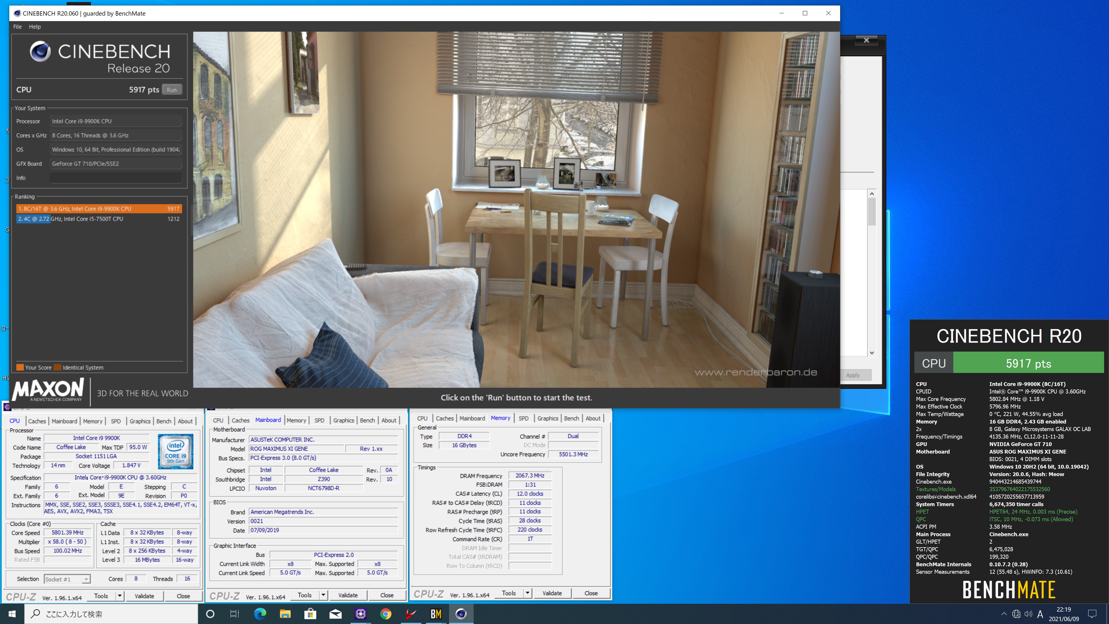
Task: Toggle the IME input mode 'A' indicator
Action: (1040, 614)
